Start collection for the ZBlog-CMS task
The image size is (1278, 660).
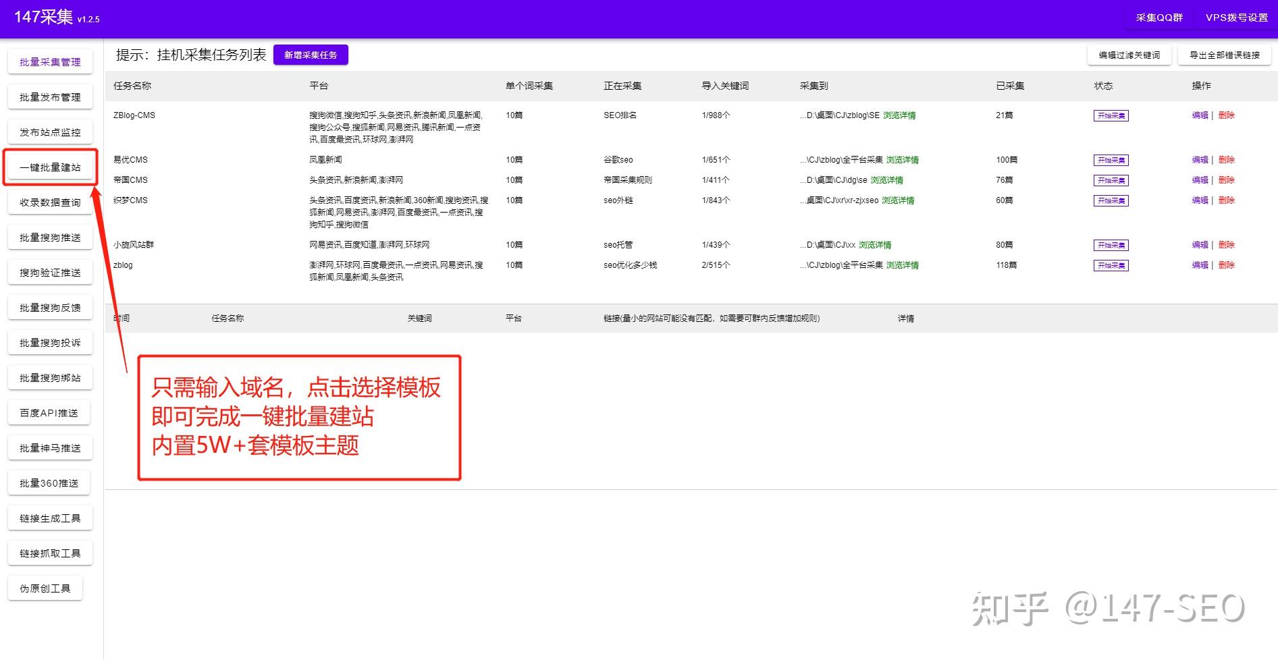point(1110,115)
